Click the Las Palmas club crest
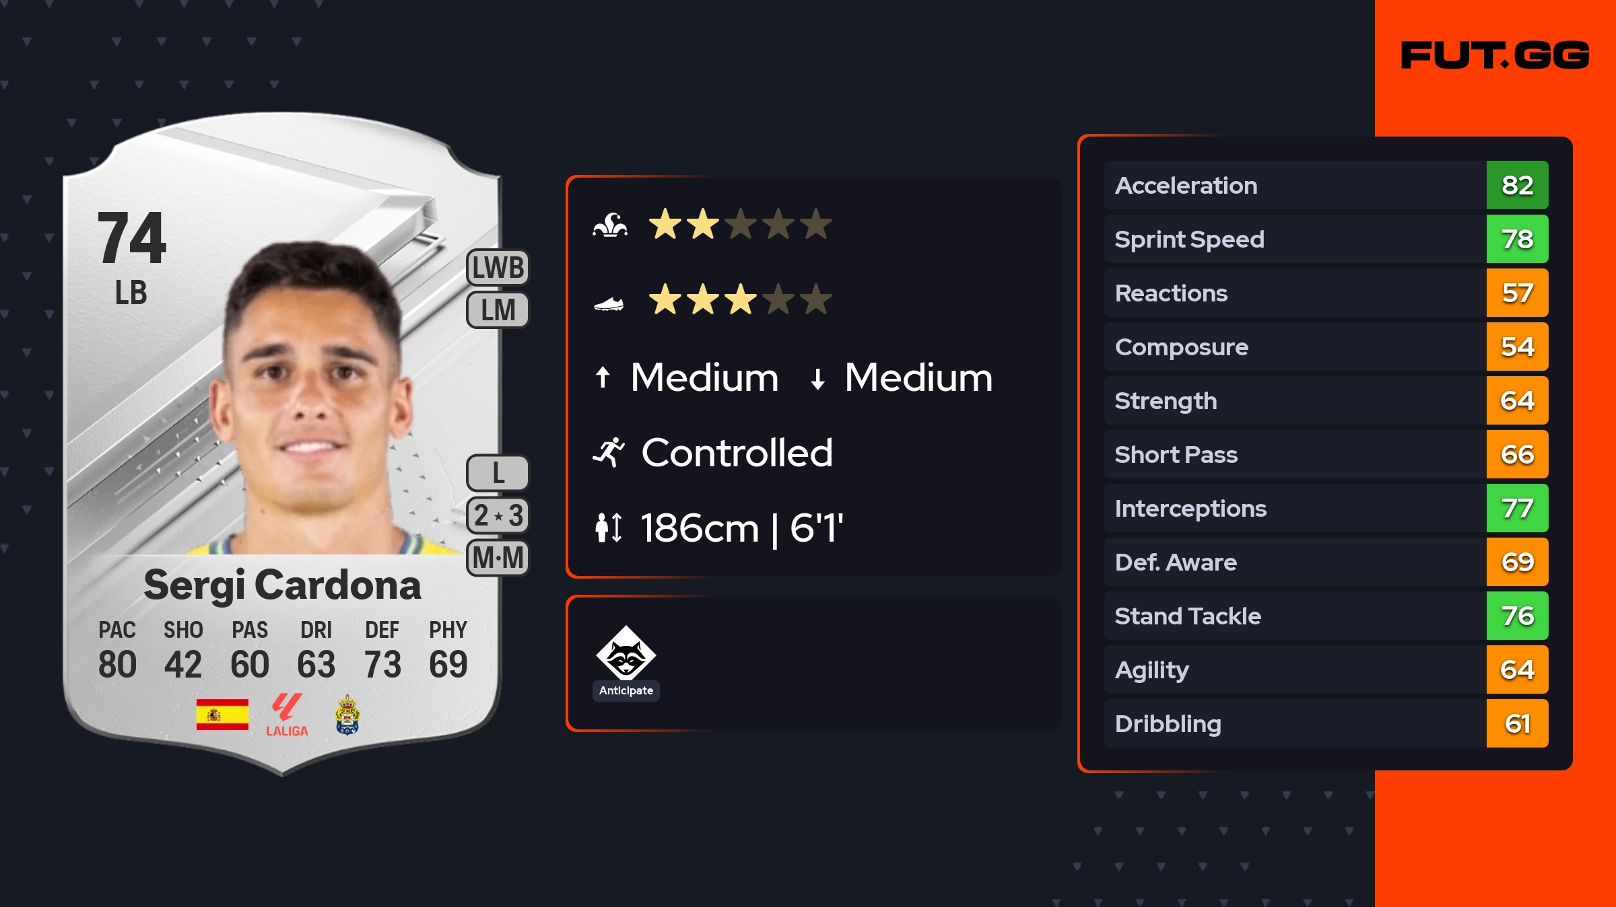This screenshot has width=1616, height=907. (x=347, y=715)
